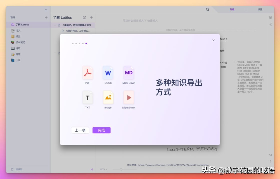Screen dimensions: 280x179
Task: Click the Image export icon
Action: pyautogui.click(x=108, y=97)
